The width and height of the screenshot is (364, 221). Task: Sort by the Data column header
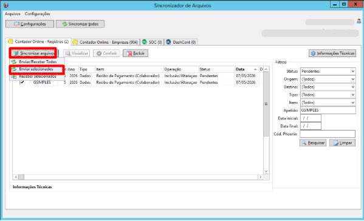[x=247, y=69]
